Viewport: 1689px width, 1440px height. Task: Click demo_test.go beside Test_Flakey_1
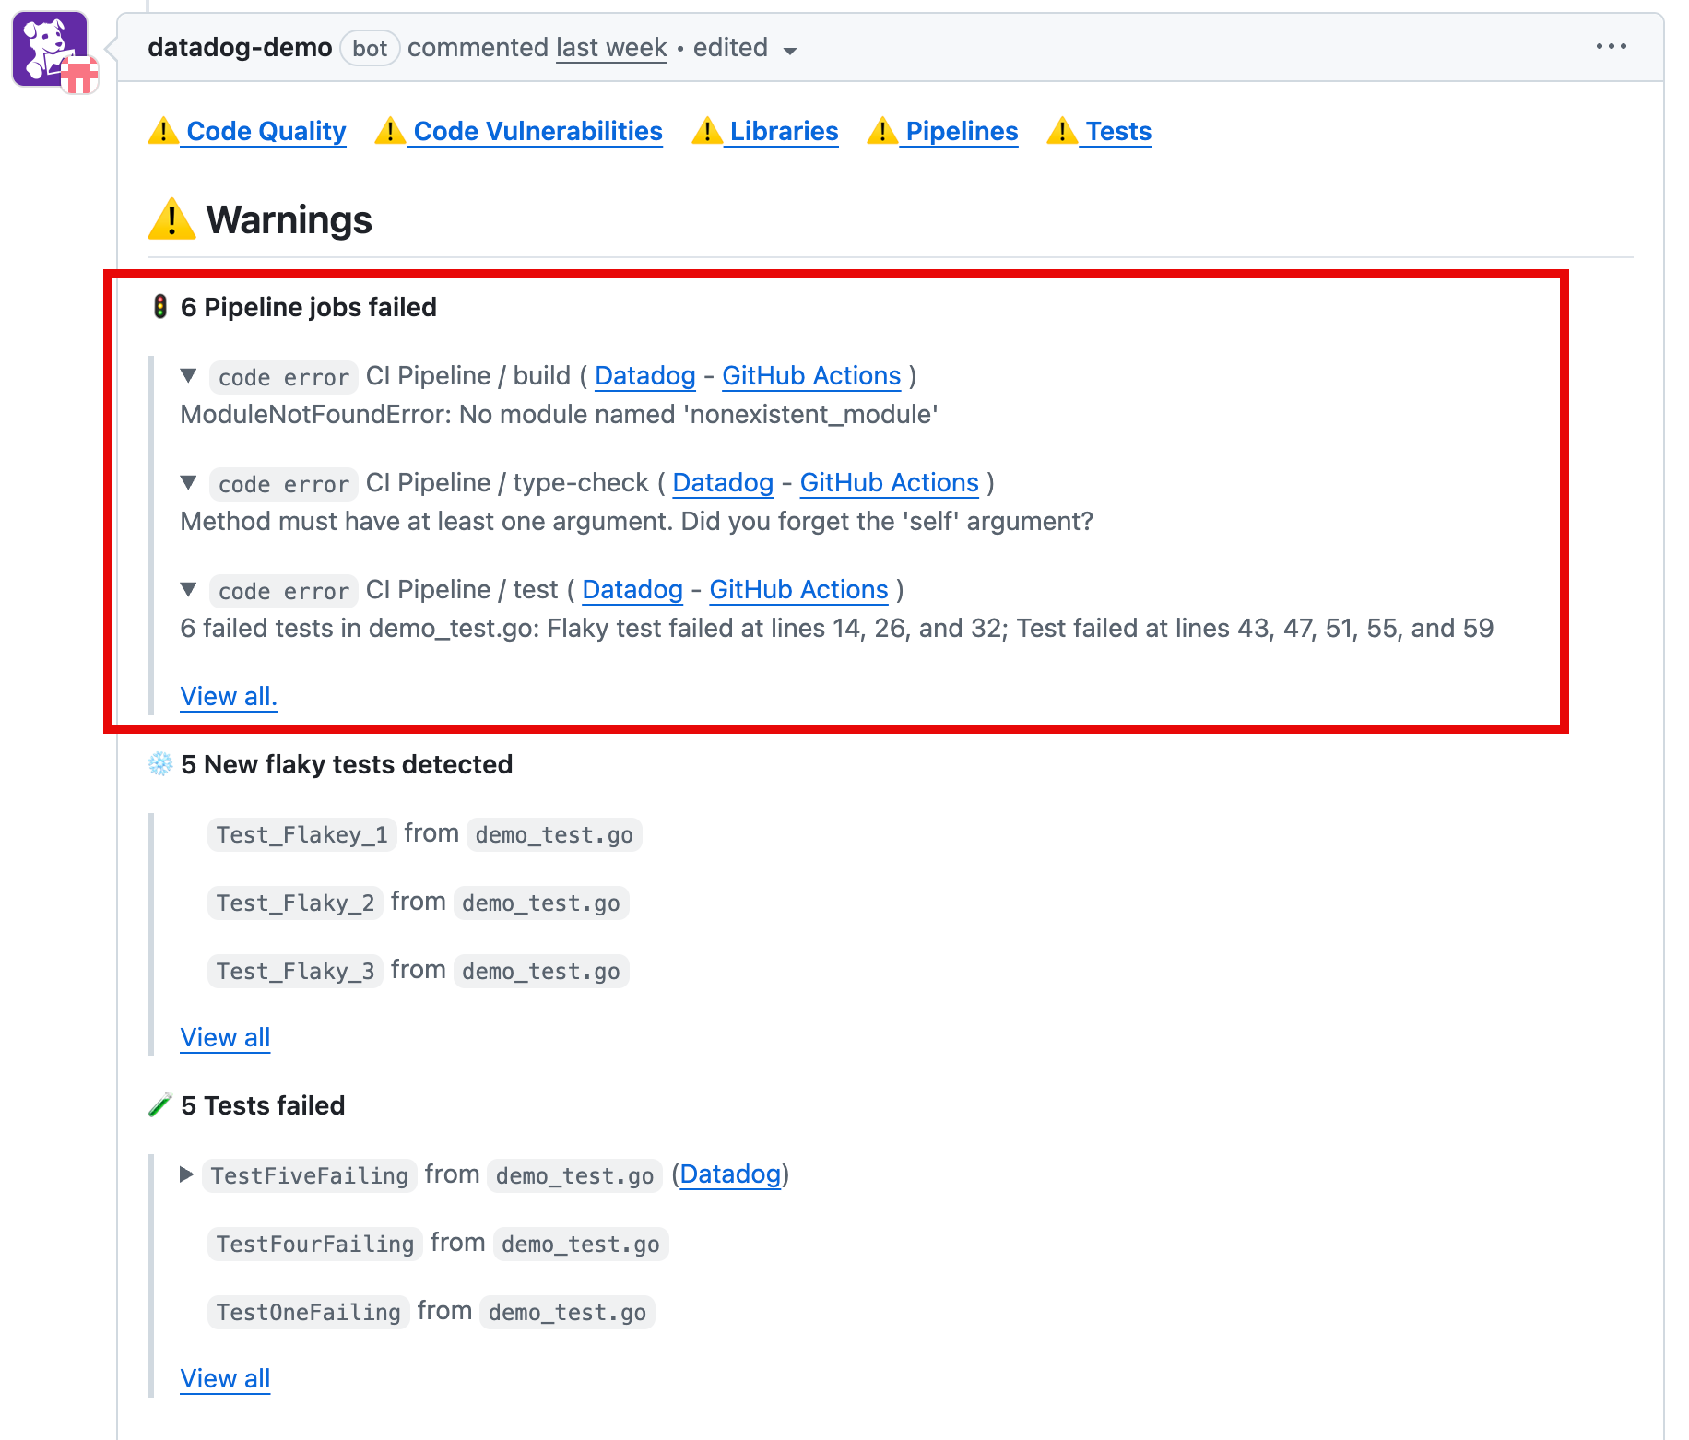554,834
